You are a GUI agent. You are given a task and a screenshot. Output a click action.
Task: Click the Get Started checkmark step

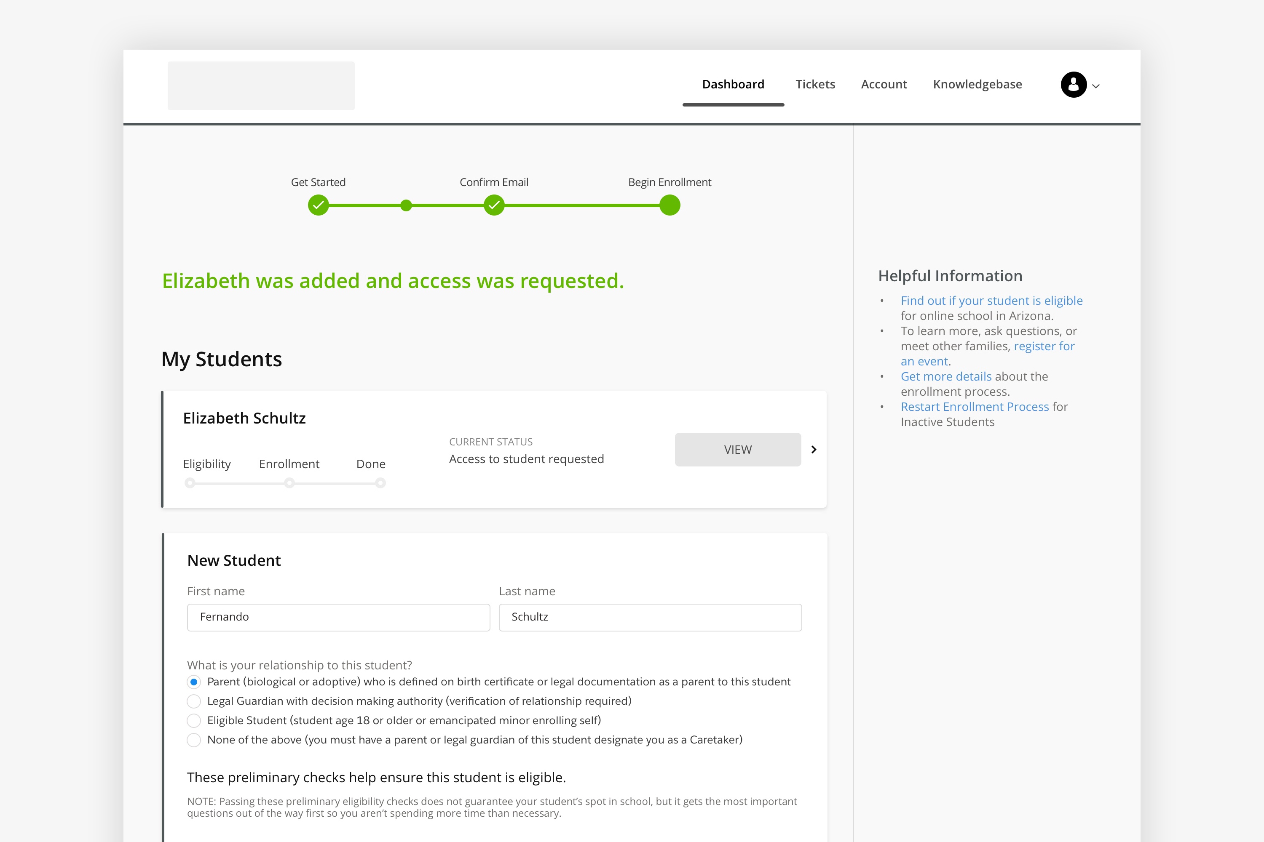[318, 205]
